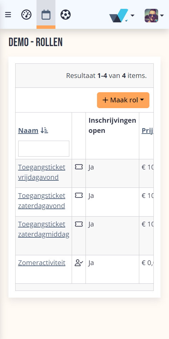Open the hamburger navigation menu
Viewport: 169px width, 339px height.
pyautogui.click(x=8, y=15)
